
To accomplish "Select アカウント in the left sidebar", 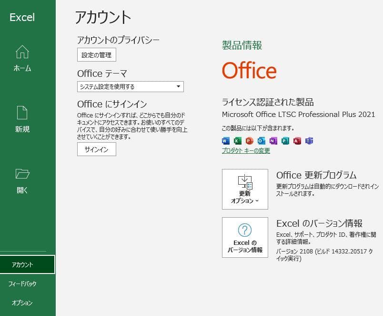I will point(22,264).
